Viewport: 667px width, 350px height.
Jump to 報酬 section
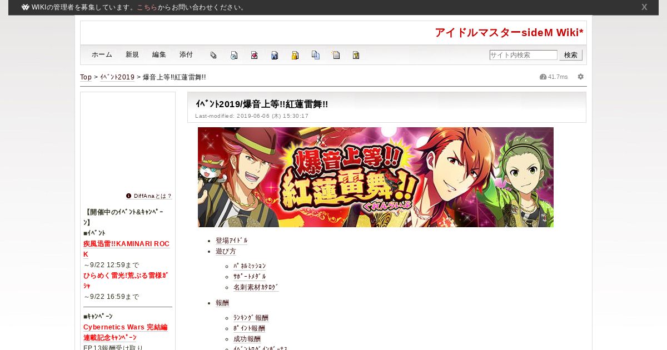(x=222, y=303)
